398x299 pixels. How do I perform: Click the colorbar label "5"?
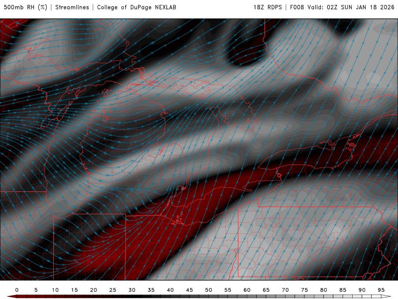point(36,290)
